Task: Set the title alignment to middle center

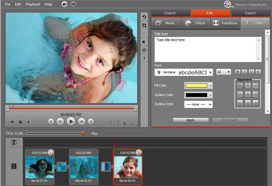Action: 248,94
